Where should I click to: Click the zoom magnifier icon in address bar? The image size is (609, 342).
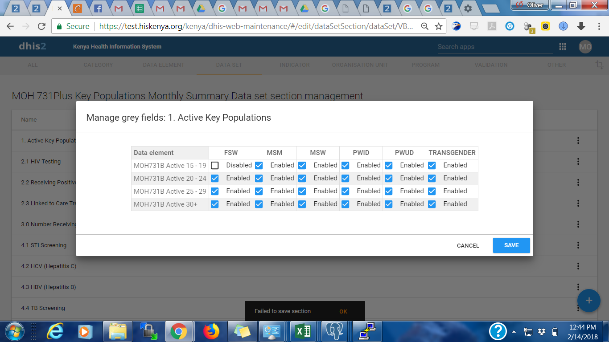click(425, 26)
